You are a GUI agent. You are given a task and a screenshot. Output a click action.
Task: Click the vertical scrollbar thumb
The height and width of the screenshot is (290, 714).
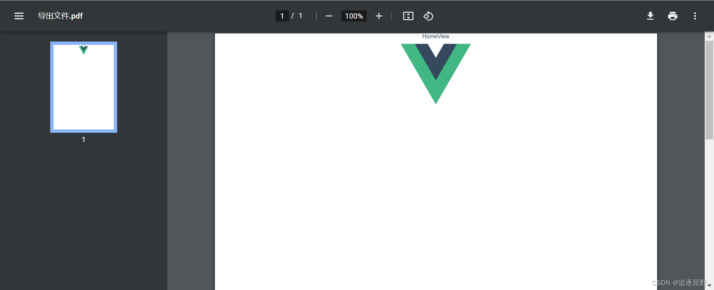tap(709, 90)
